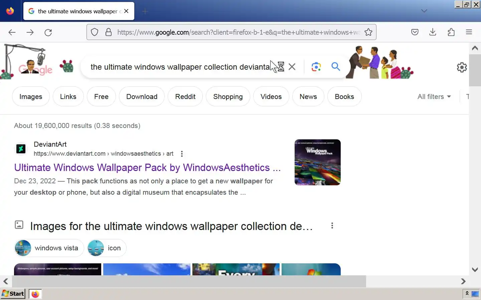The height and width of the screenshot is (300, 481).
Task: Submit search with the magnifier icon
Action: point(336,67)
